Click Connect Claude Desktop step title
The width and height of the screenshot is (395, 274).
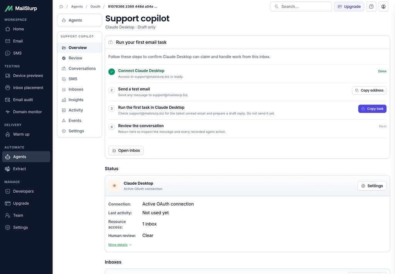point(141,71)
